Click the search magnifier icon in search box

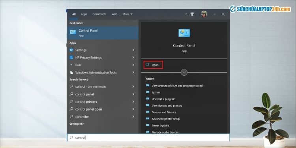click(71, 137)
